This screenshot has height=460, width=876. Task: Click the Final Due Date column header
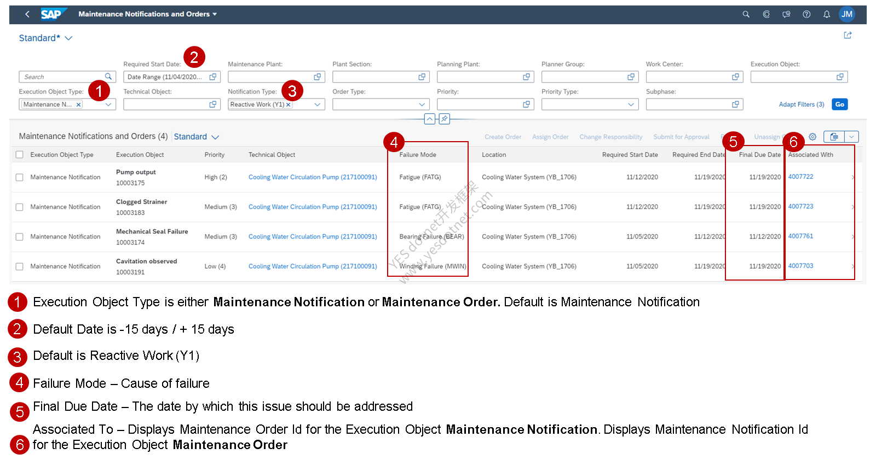pos(760,155)
